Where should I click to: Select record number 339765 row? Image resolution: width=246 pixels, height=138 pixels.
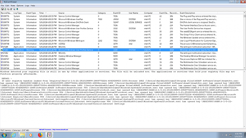[x=109, y=65]
